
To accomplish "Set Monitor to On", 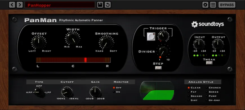I will [117, 92].
